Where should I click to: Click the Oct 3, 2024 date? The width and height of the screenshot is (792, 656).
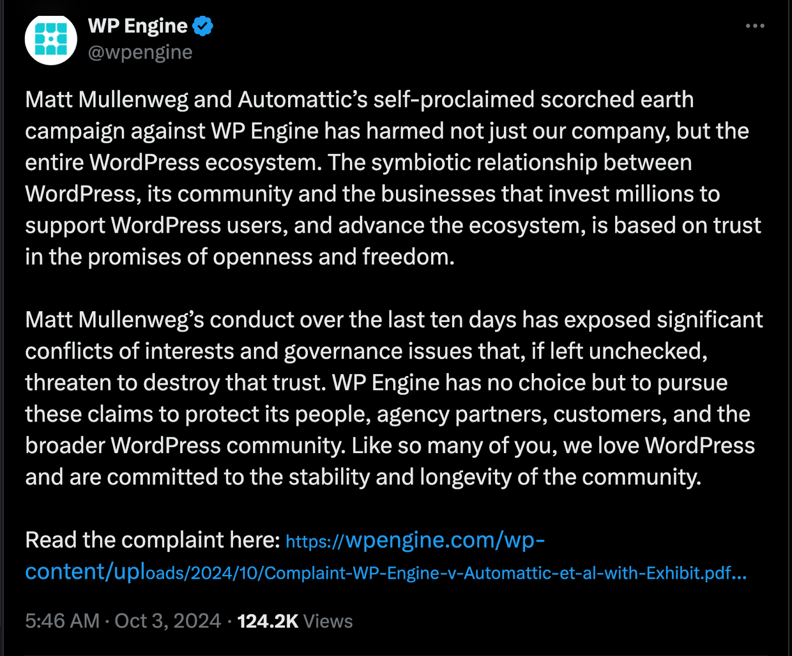coord(168,621)
